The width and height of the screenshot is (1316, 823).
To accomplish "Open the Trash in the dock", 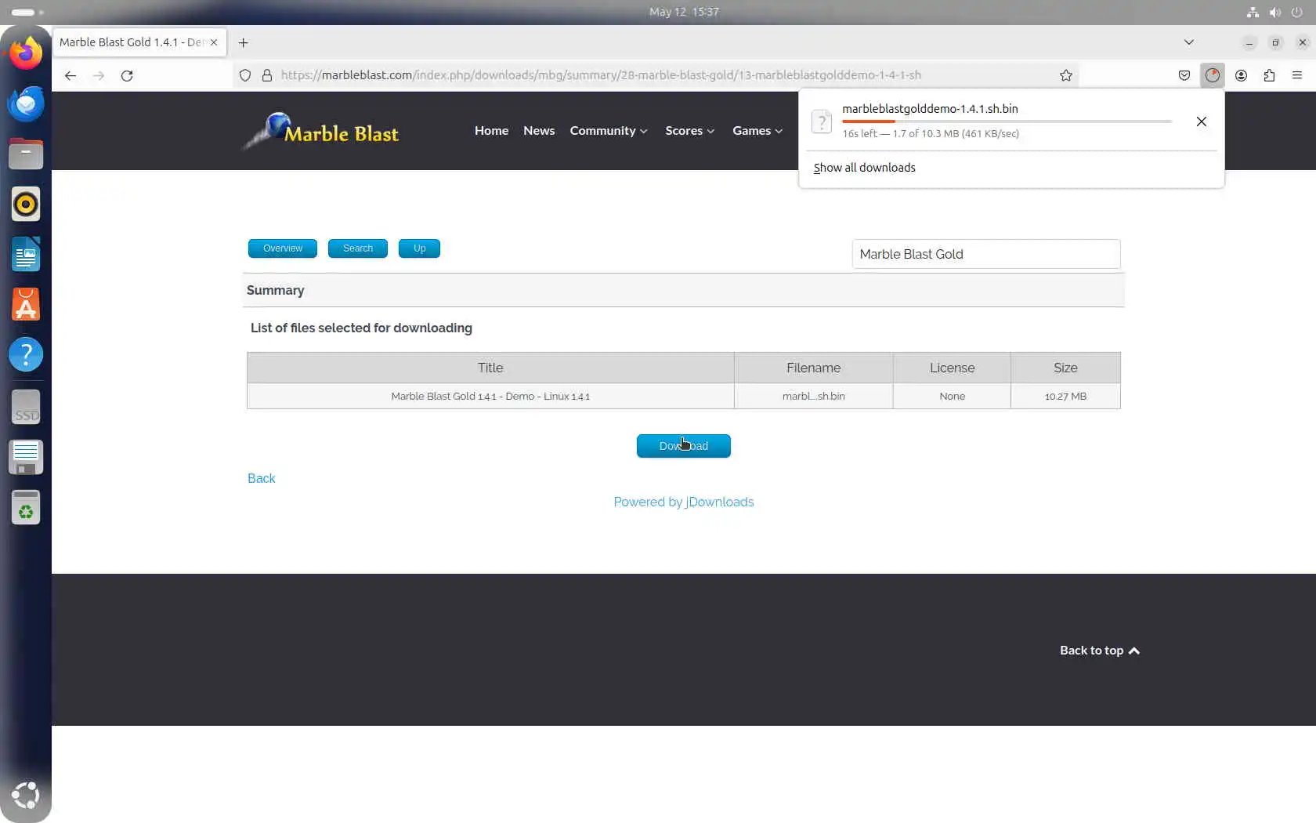I will 26,508.
